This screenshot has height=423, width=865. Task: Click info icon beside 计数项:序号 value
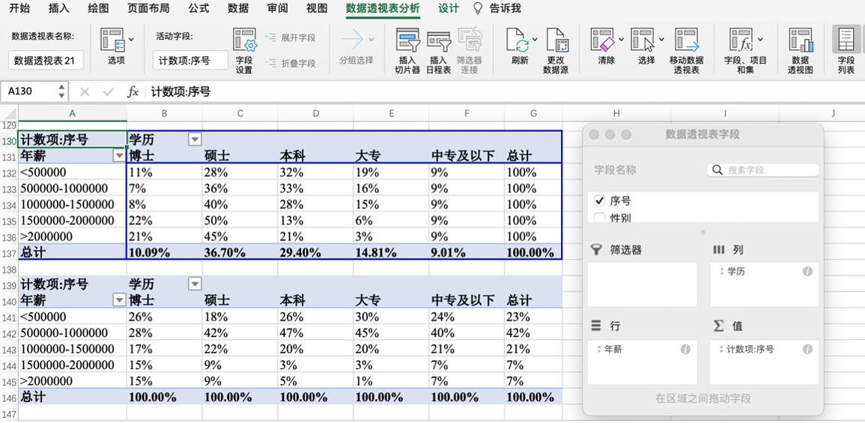coord(807,349)
